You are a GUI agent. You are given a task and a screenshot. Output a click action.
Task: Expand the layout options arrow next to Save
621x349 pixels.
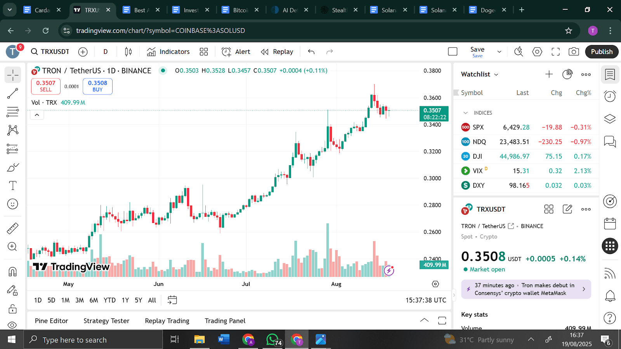click(499, 52)
